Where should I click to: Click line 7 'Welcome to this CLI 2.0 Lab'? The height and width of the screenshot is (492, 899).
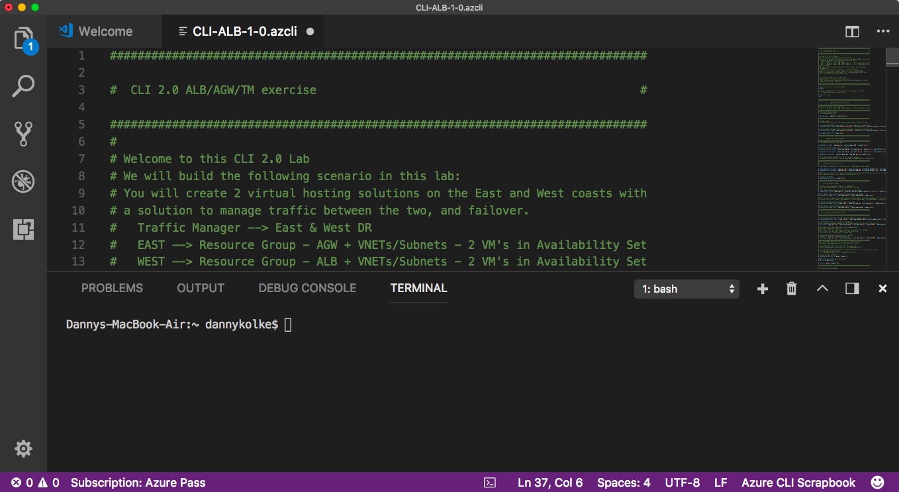[216, 159]
